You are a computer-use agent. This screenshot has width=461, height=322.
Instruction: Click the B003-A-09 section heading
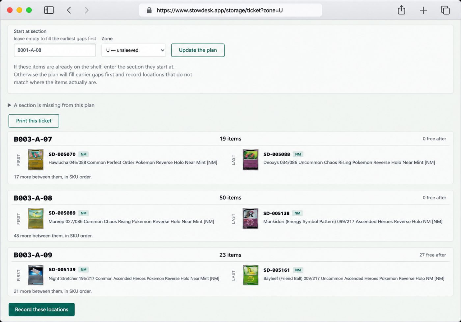pyautogui.click(x=33, y=255)
